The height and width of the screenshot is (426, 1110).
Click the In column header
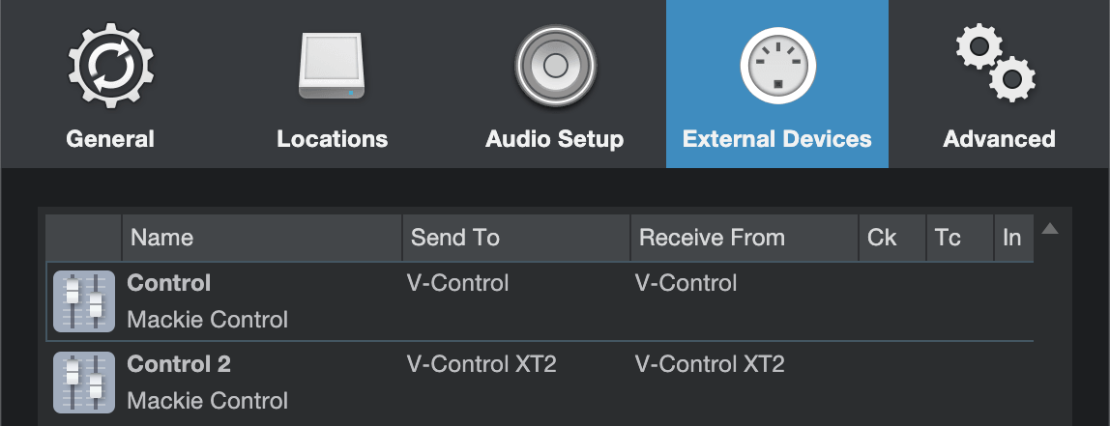(x=1011, y=238)
